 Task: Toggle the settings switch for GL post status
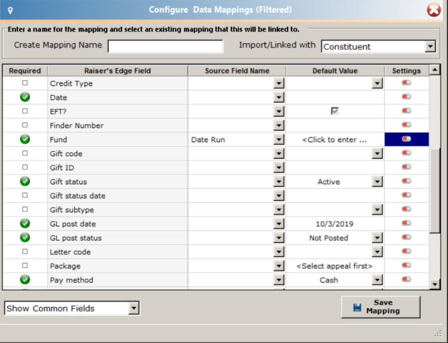click(x=407, y=237)
